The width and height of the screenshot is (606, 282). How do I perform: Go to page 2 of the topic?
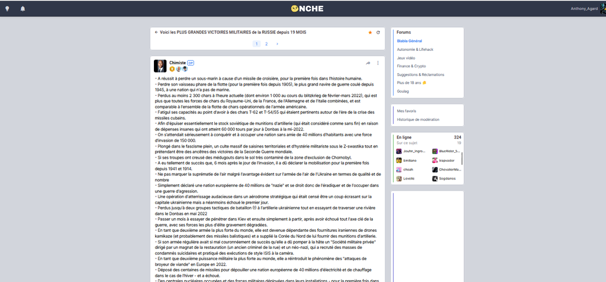tap(266, 44)
